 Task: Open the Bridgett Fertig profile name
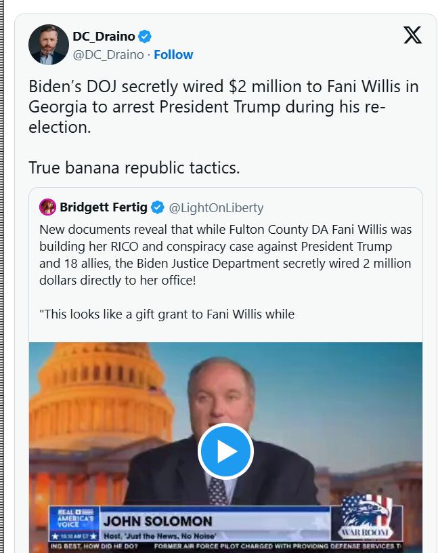tap(103, 207)
